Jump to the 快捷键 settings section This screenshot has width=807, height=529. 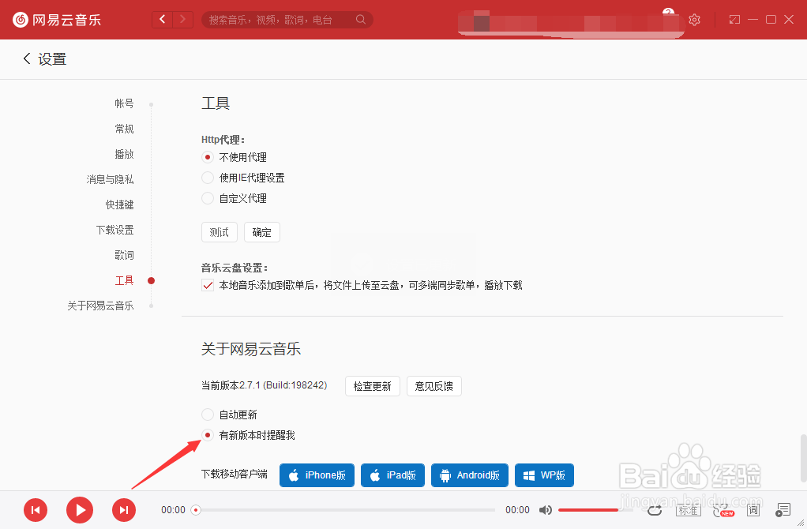[x=119, y=204]
